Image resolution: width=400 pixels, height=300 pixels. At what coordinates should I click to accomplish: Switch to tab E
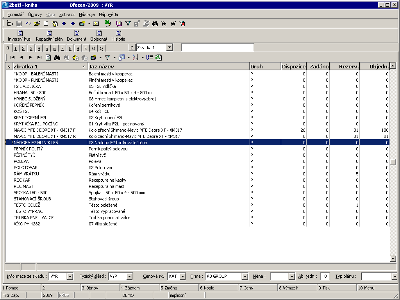86,48
